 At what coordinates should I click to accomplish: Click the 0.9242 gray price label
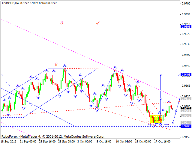tap(186, 116)
